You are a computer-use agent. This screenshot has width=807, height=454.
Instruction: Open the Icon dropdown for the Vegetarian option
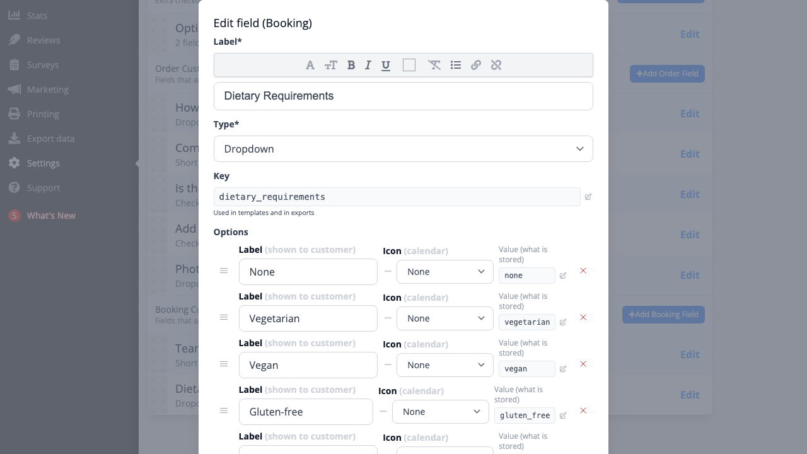click(x=445, y=318)
